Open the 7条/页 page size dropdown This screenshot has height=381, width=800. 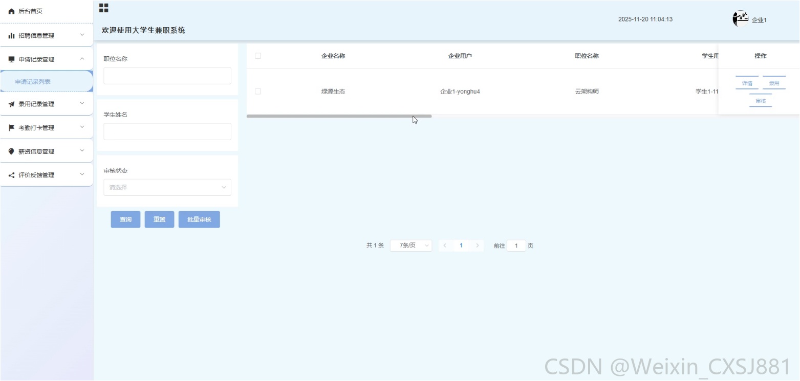[x=411, y=245]
